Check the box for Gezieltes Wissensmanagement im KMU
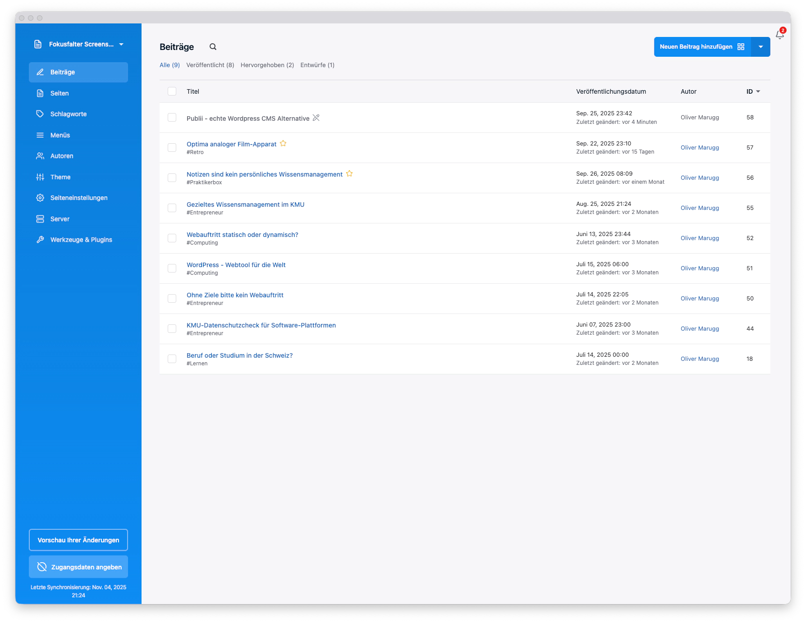The width and height of the screenshot is (806, 623). [172, 208]
